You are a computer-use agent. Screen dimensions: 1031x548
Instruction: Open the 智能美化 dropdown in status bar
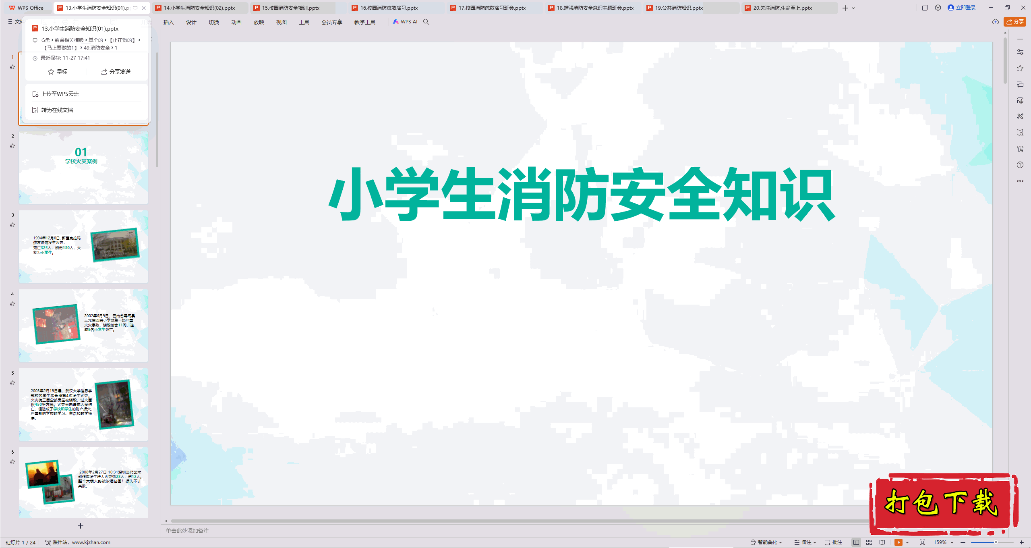click(x=768, y=542)
